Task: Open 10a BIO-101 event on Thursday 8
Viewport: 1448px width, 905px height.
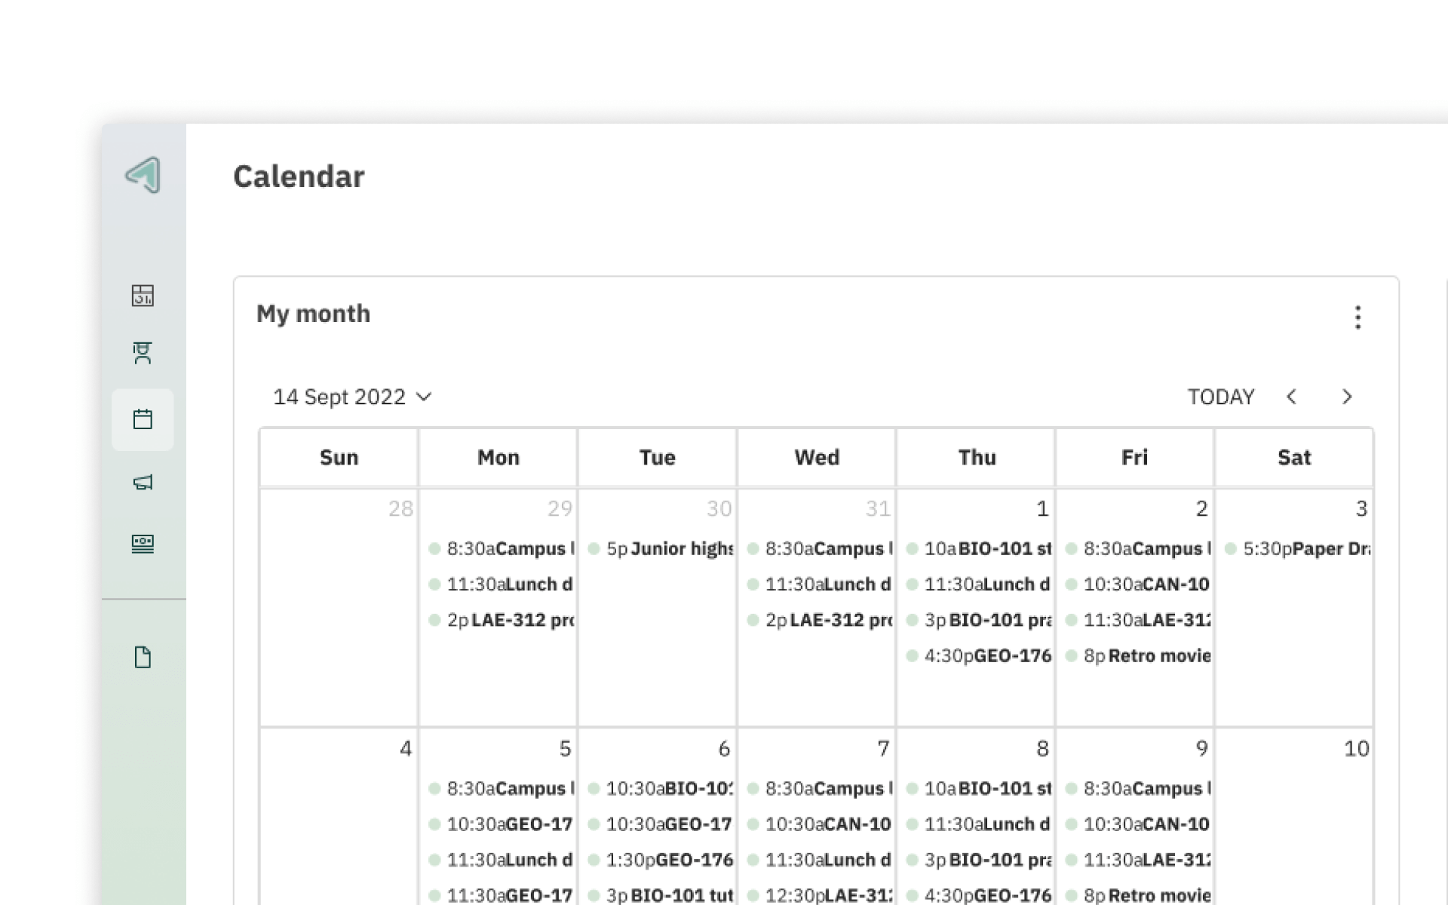Action: pyautogui.click(x=979, y=788)
